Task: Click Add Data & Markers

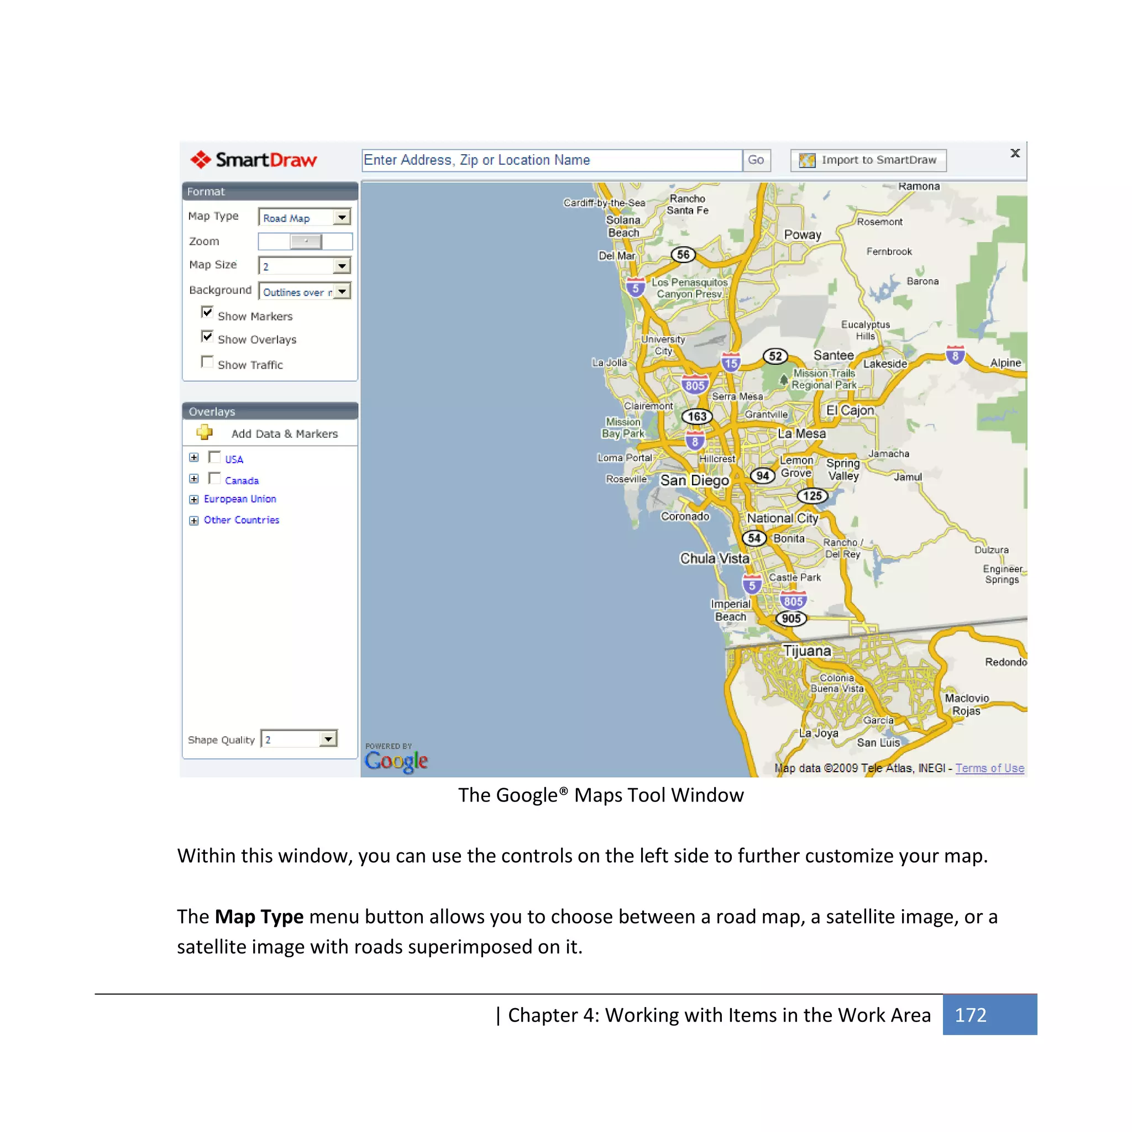Action: point(284,433)
